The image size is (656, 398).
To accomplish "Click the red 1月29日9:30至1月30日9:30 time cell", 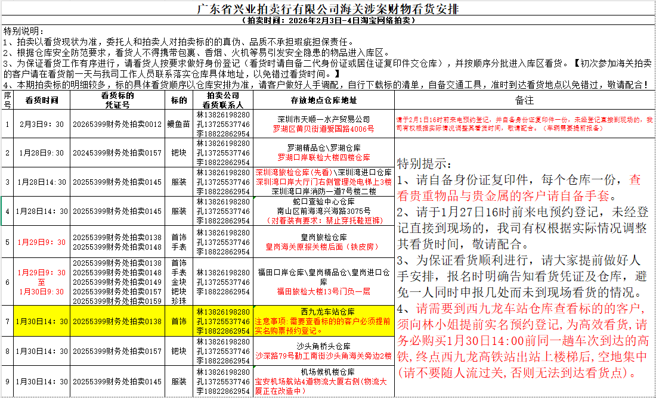I will click(41, 282).
